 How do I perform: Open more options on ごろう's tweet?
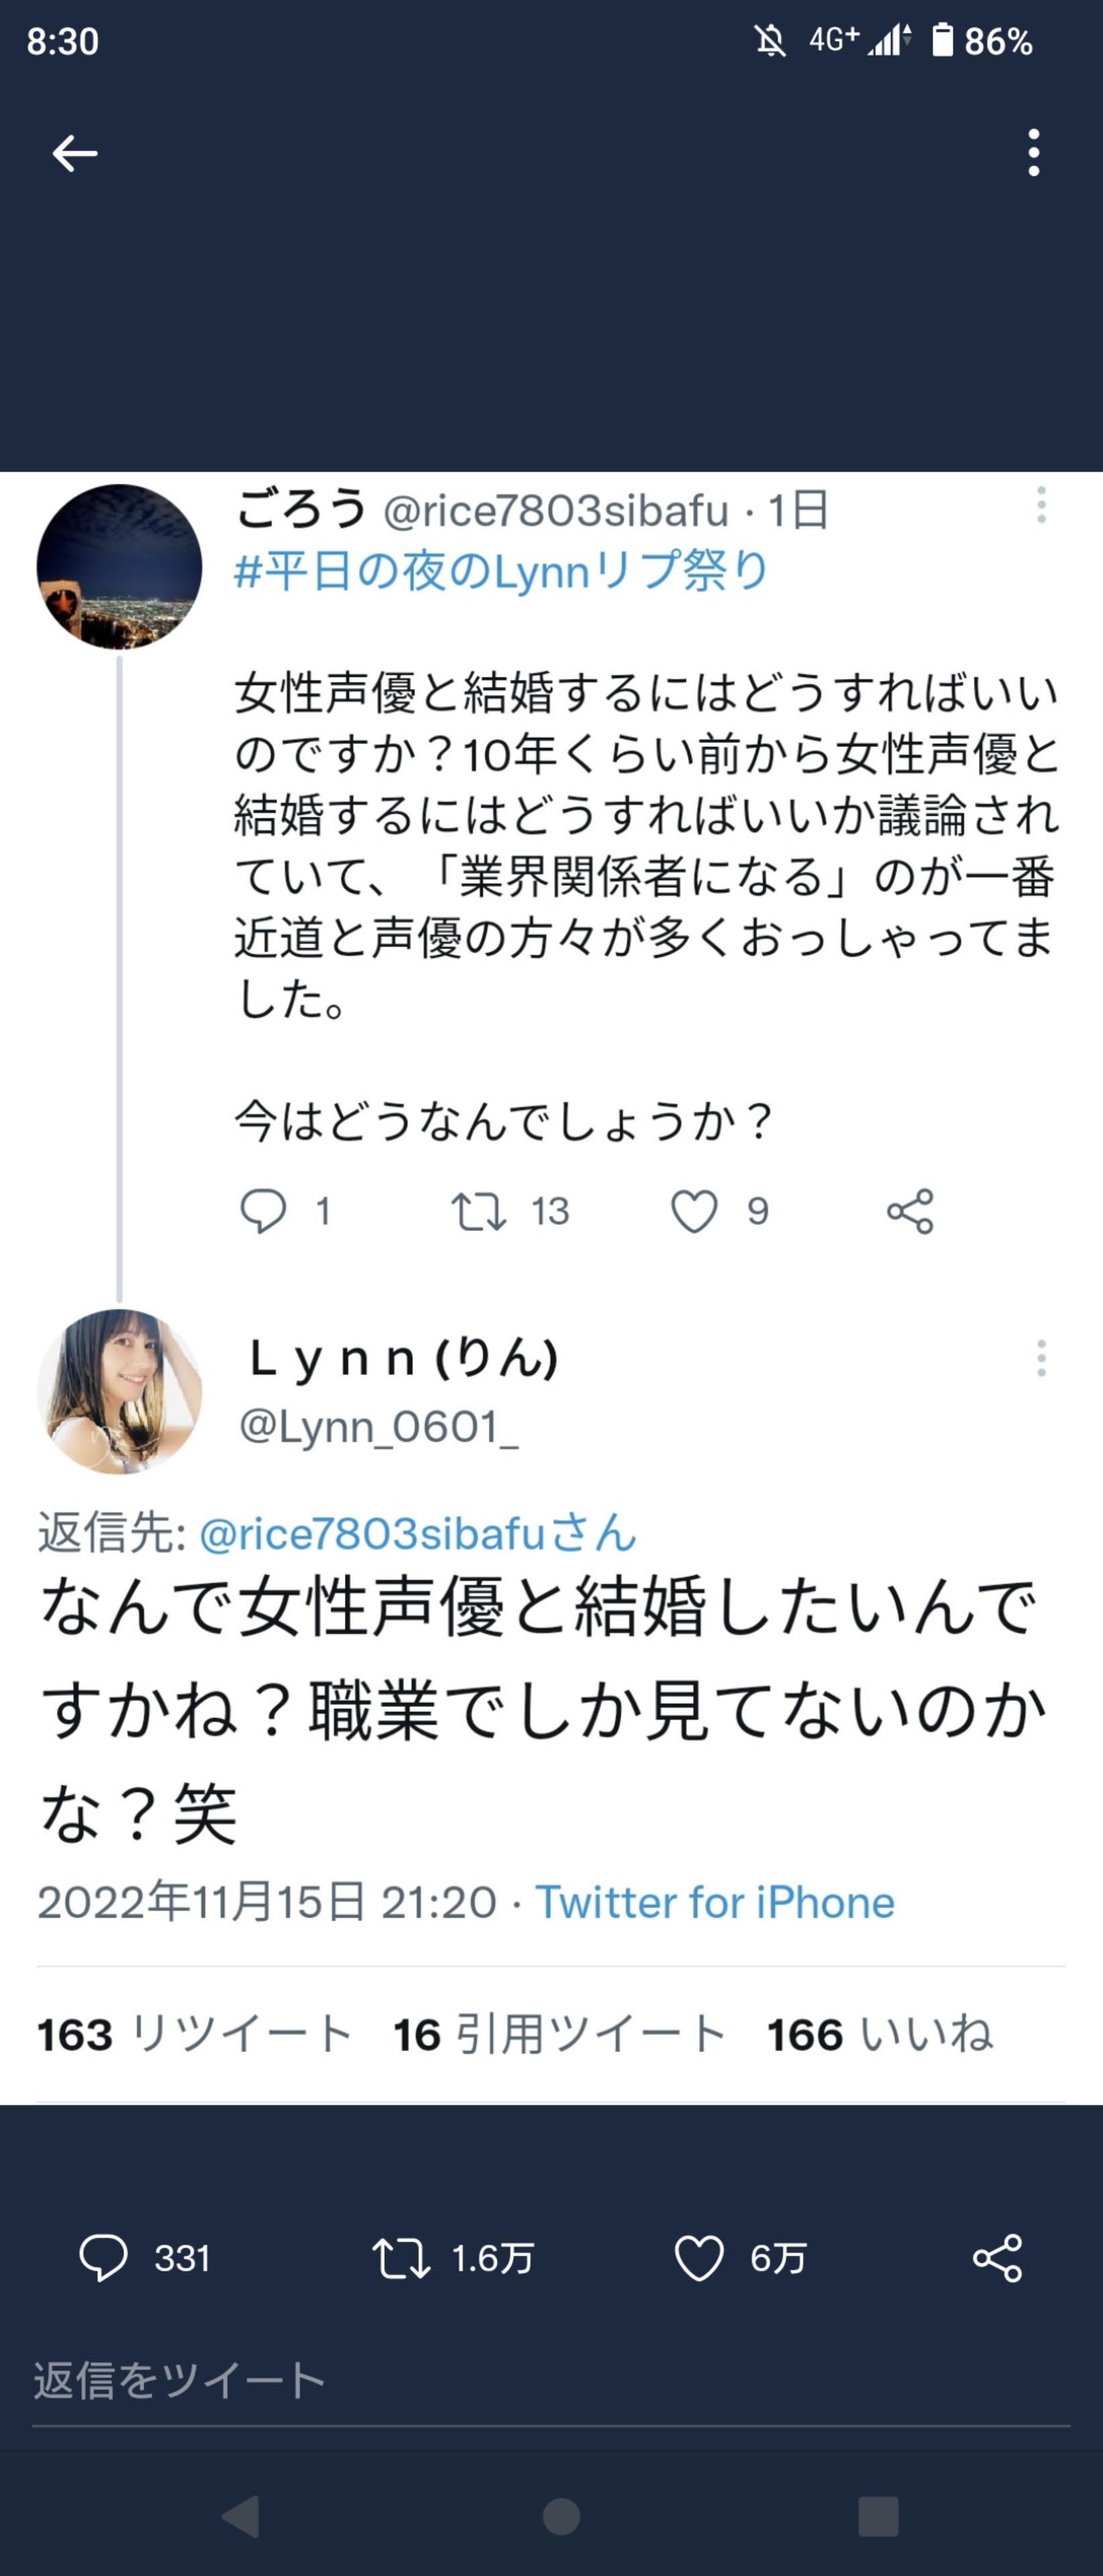pyautogui.click(x=1041, y=505)
